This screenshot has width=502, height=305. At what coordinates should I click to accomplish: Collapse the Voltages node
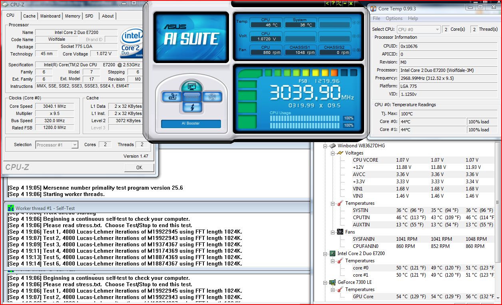coord(333,153)
